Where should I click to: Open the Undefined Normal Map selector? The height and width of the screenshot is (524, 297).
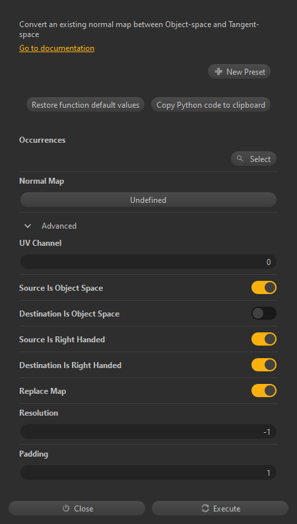148,200
